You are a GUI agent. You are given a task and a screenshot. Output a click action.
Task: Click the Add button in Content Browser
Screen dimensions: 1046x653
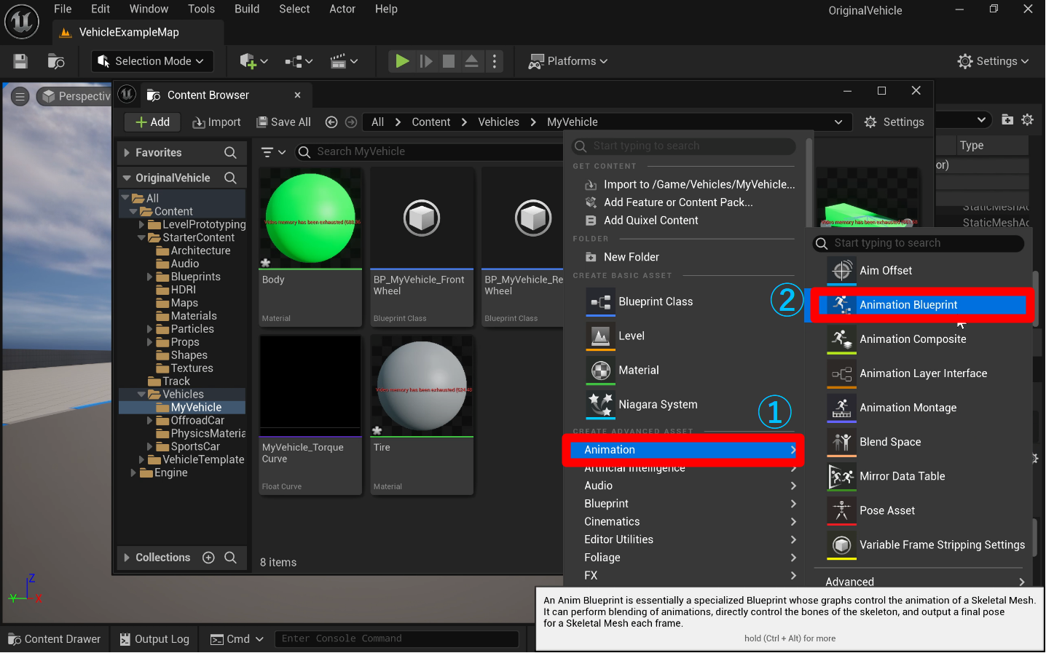point(152,122)
